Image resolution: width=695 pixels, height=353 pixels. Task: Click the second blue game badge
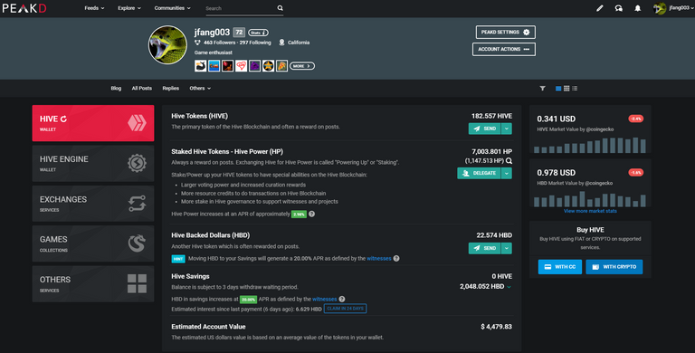point(214,66)
